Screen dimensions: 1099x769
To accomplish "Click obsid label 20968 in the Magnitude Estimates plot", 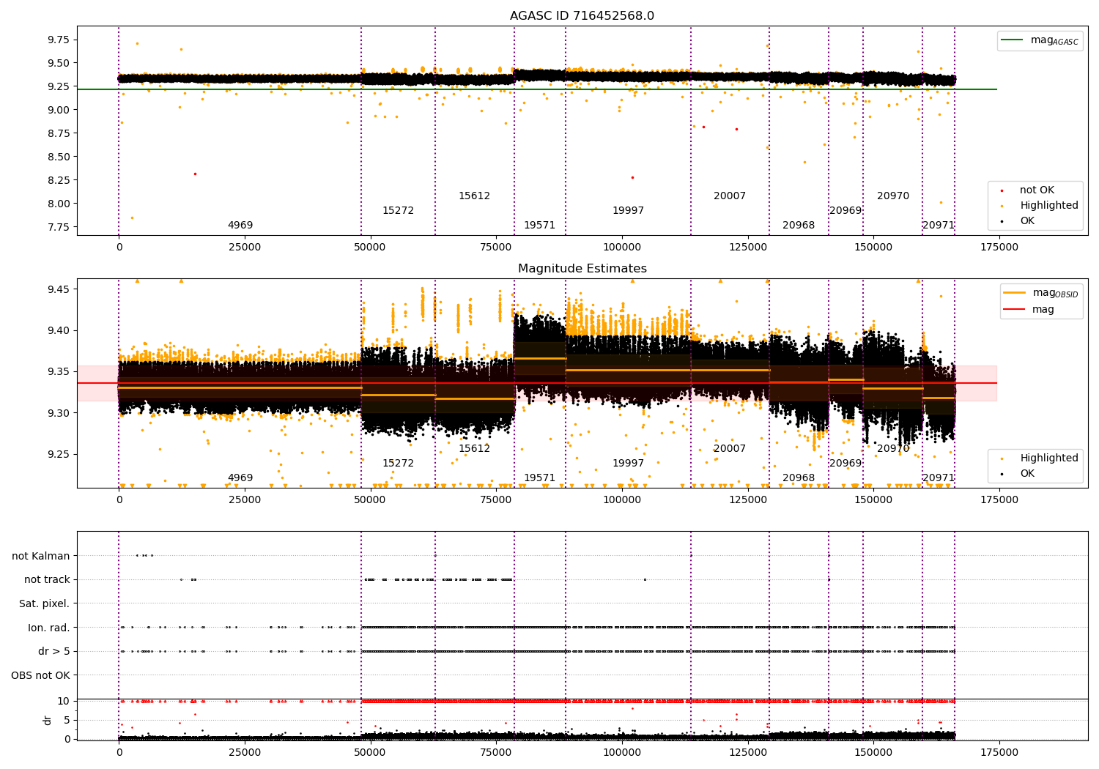I will click(799, 478).
